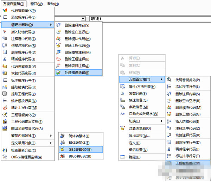Click the 输出全部项目代码 icon
This screenshot has width=211, height=182.
(5, 128)
